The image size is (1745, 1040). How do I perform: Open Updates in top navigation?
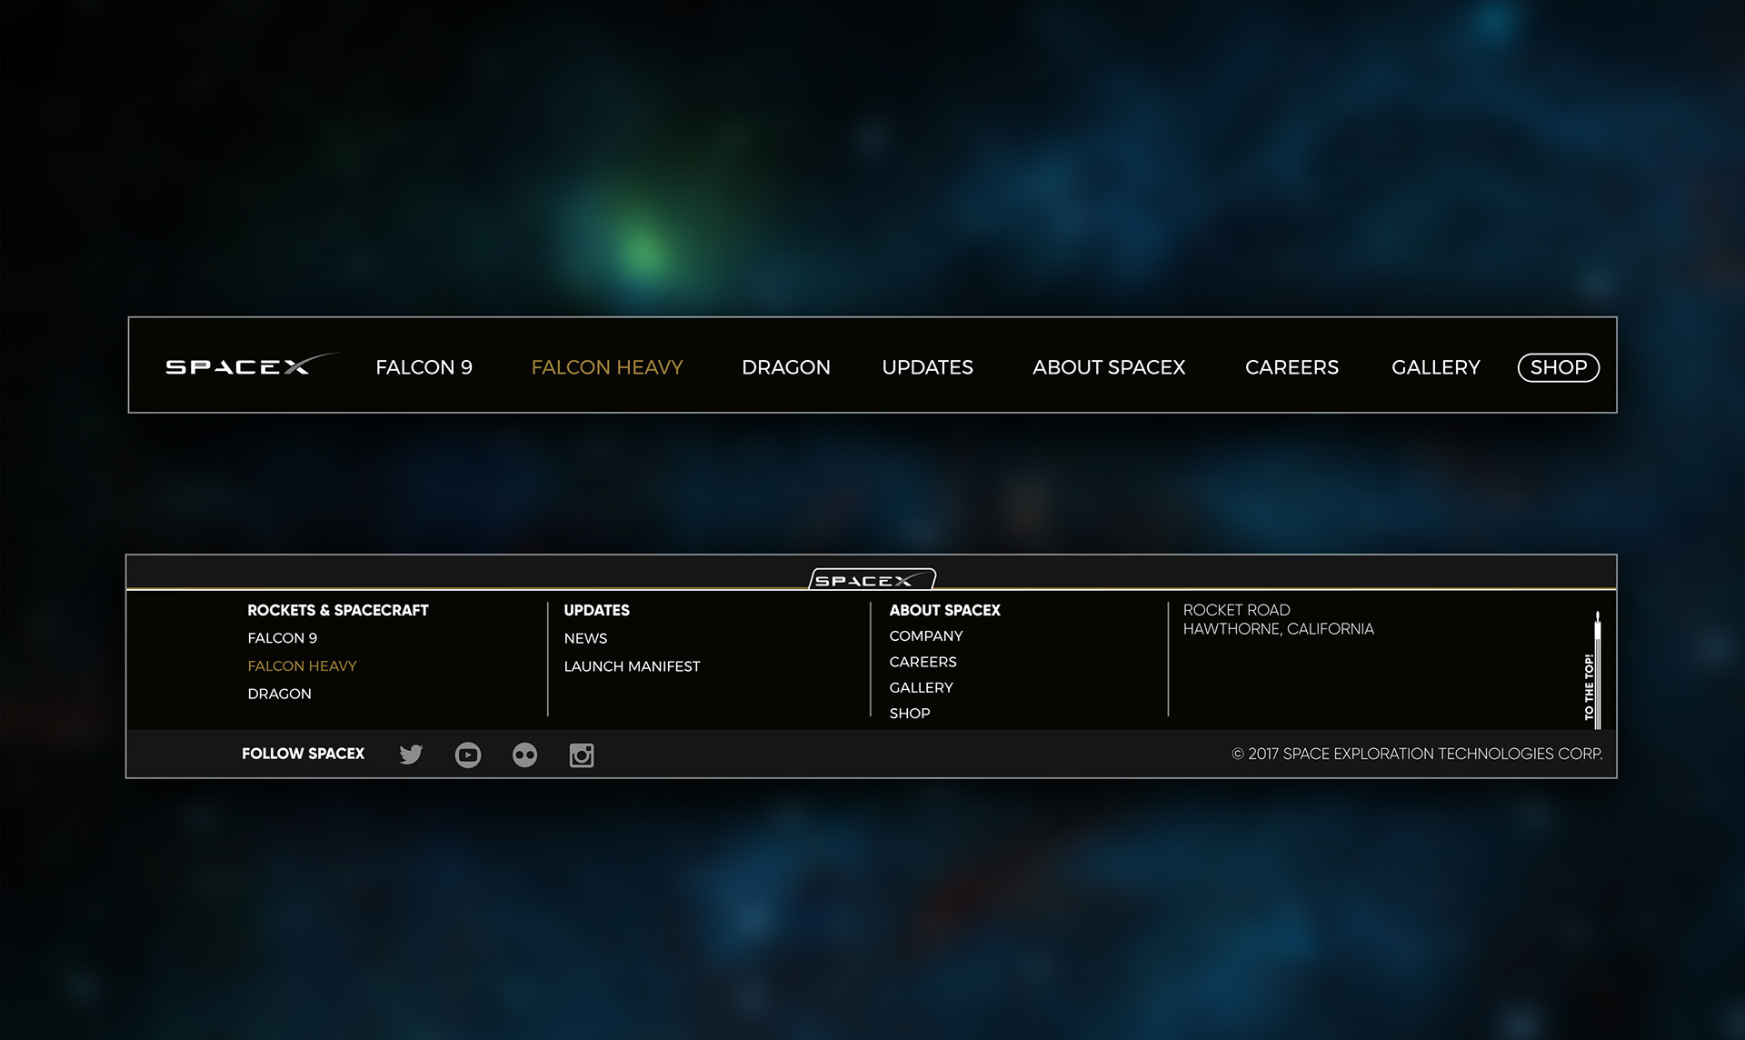928,367
